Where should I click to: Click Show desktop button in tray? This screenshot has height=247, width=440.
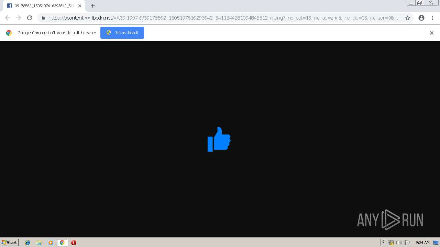pos(436,243)
